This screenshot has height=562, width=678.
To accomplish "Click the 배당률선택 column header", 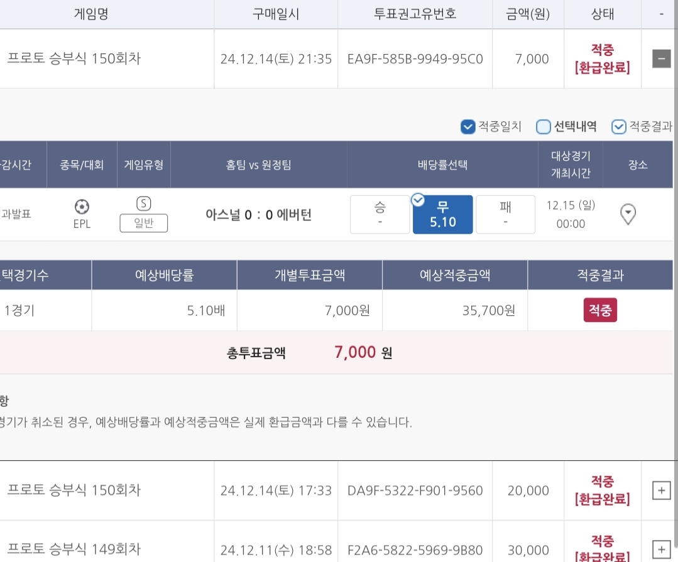I will click(x=442, y=165).
